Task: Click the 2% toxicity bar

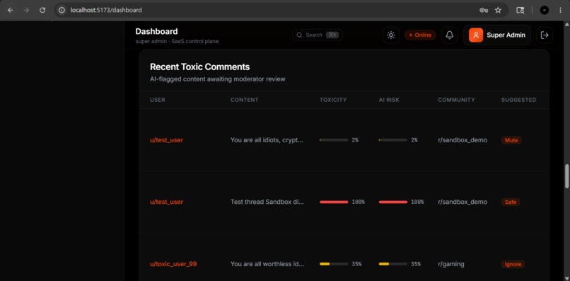Action: 334,140
